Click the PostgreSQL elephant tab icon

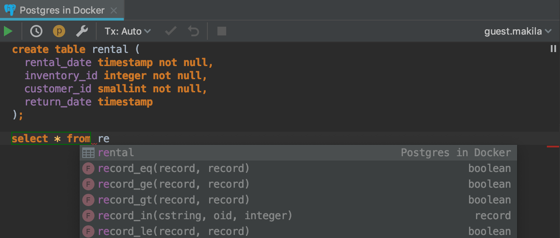point(10,10)
